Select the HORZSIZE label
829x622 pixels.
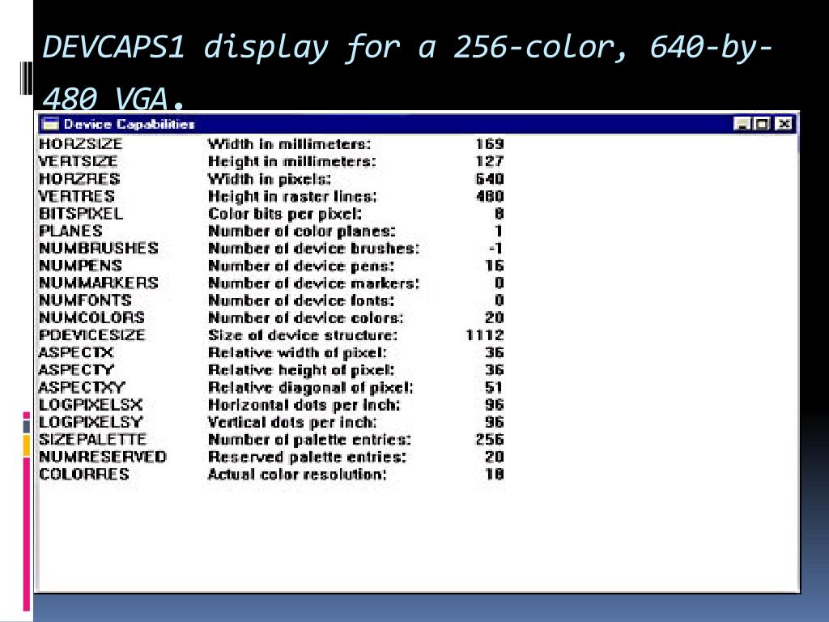pyautogui.click(x=80, y=144)
